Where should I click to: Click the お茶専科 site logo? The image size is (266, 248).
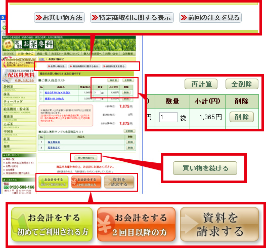pos(33,45)
